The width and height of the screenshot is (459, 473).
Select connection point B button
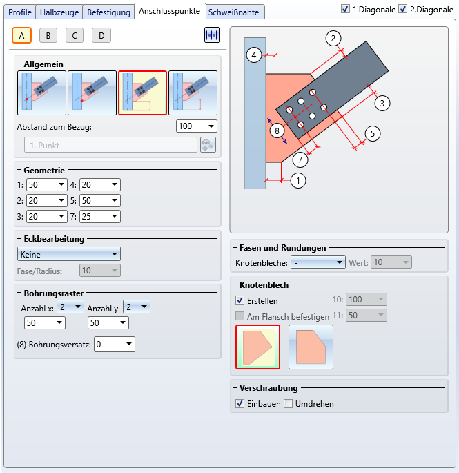[x=48, y=35]
